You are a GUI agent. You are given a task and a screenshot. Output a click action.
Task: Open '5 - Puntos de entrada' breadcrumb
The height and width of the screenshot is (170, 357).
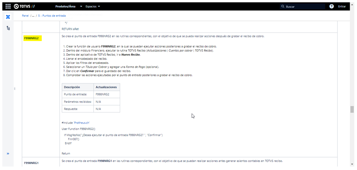52,16
